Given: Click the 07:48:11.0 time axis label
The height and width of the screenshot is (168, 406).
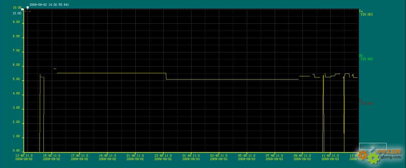Looking at the screenshot, I should [x=275, y=155].
